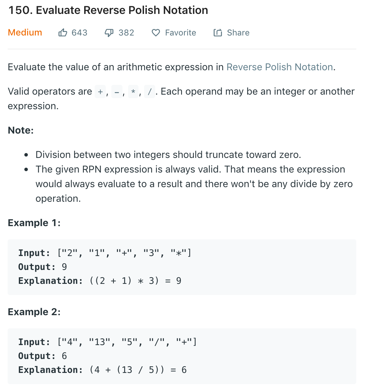This screenshot has height=391, width=366.
Task: Select the '*' operator code badge
Action: (x=134, y=91)
